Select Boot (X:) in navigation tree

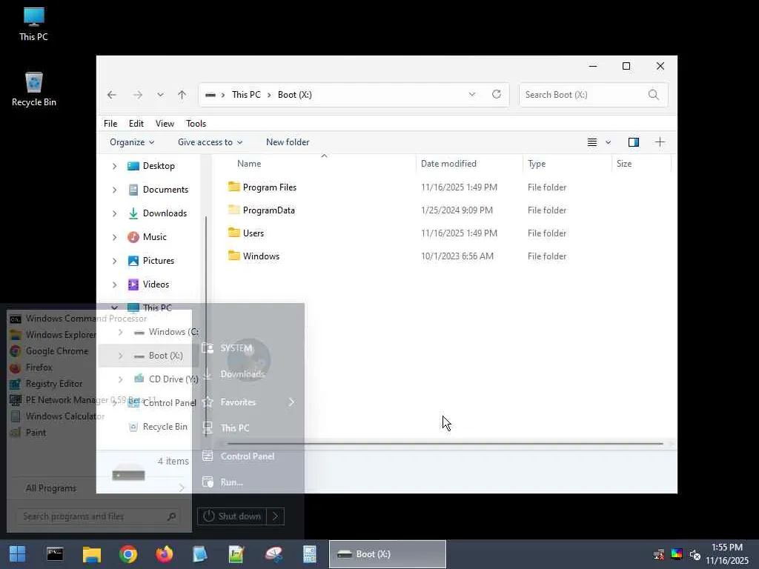(165, 356)
